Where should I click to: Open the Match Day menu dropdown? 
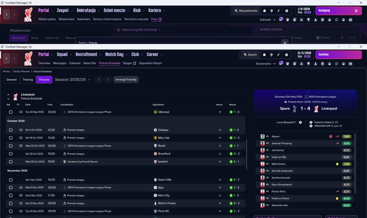pyautogui.click(x=116, y=54)
